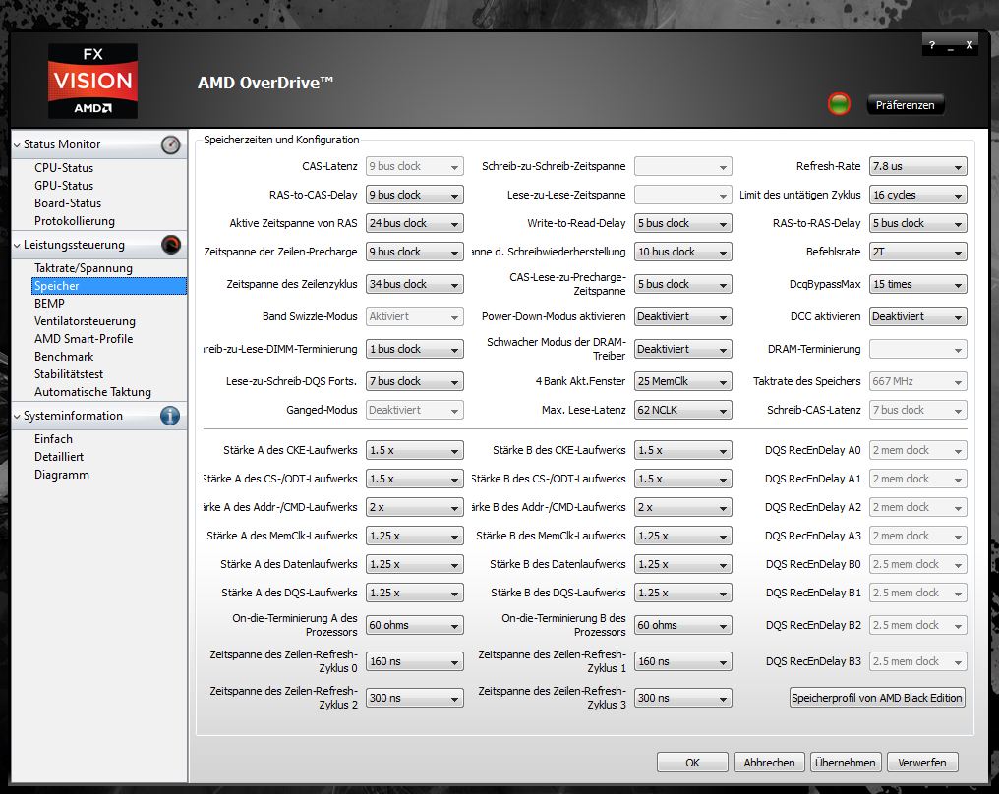Open Zeilen-Refresh-Zyklus 2 dropdown

(x=414, y=699)
